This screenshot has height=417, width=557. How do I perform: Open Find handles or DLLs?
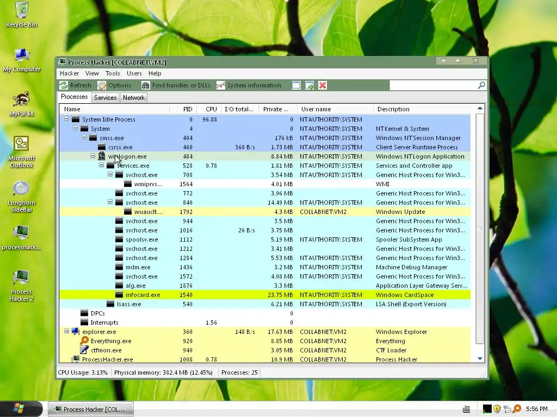[176, 85]
